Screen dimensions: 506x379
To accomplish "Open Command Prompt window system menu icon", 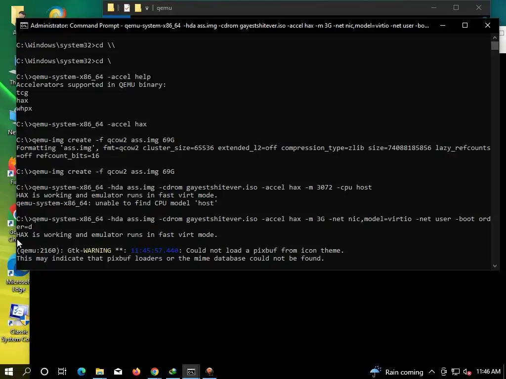I will [24, 26].
